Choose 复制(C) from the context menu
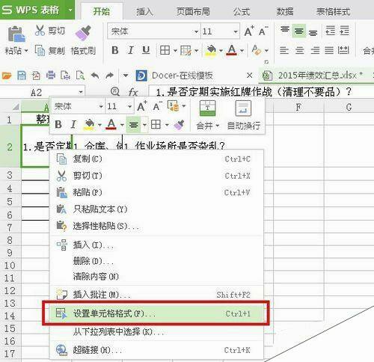This screenshot has width=374, height=362. [157, 159]
